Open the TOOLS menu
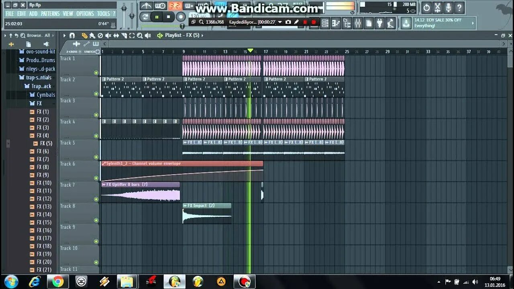514x289 pixels. [103, 14]
